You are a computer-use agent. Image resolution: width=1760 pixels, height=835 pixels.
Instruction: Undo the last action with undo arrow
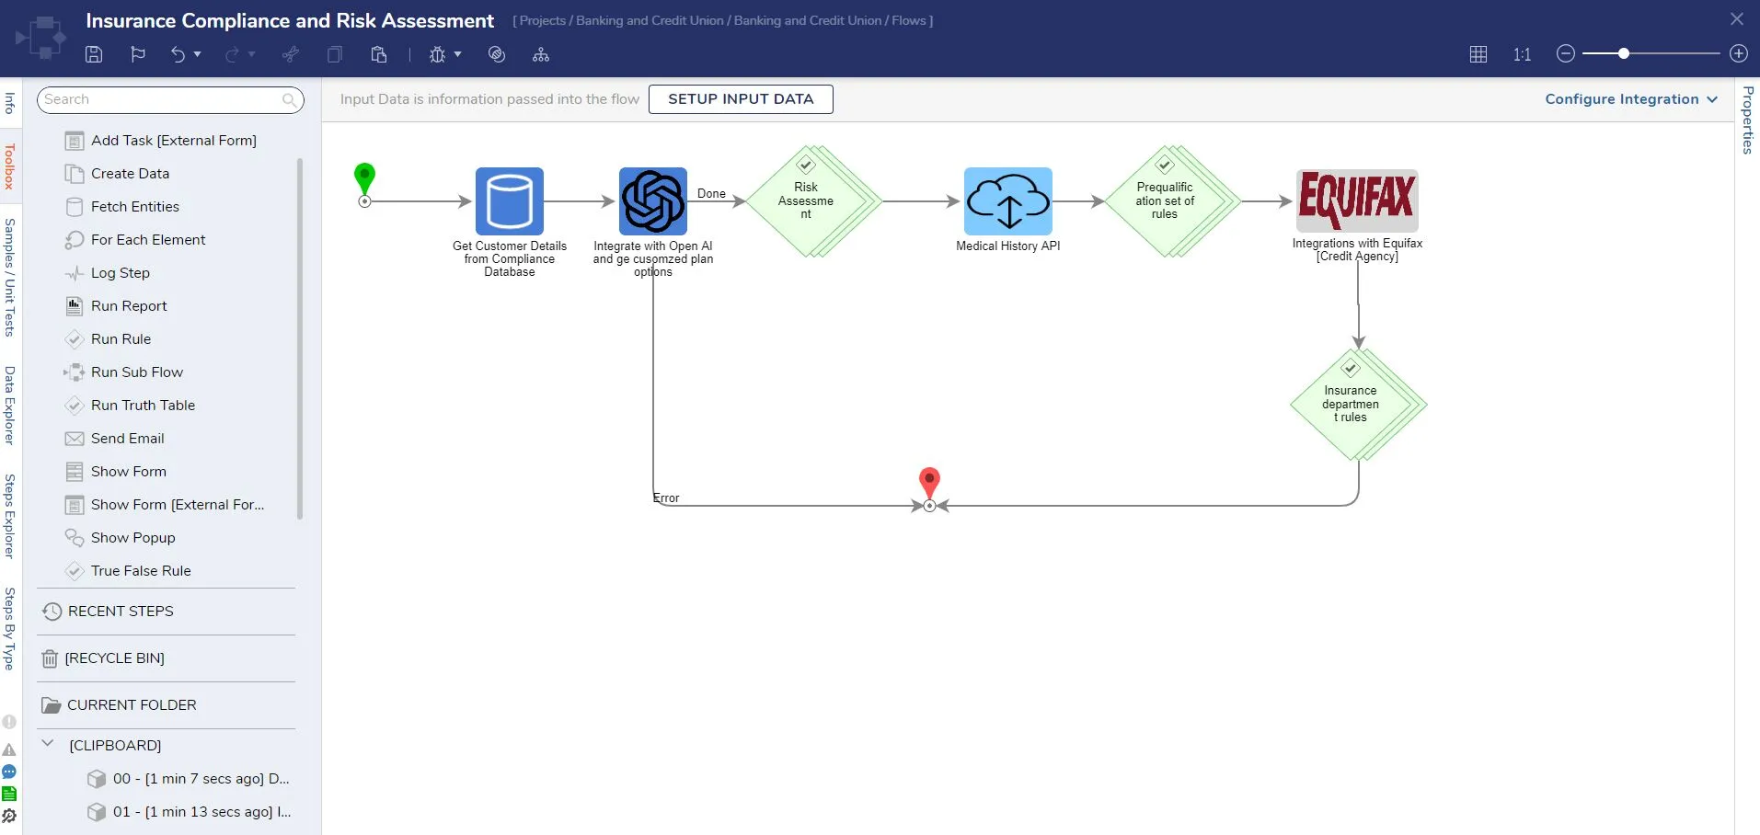pos(178,54)
